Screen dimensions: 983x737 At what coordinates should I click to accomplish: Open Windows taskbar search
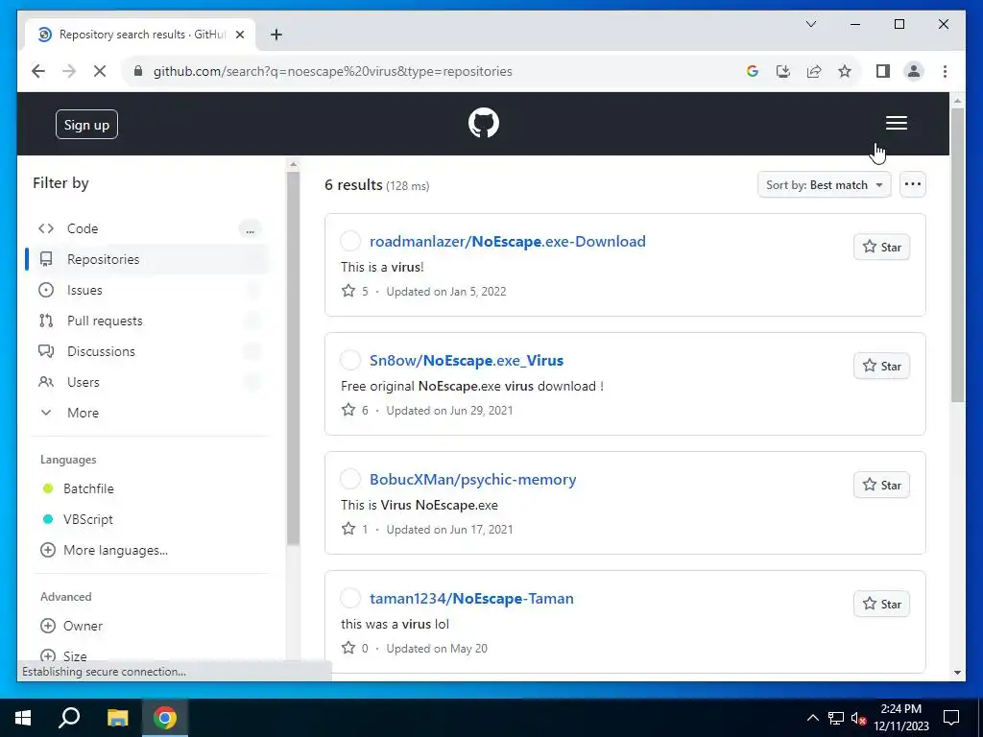[x=69, y=718]
